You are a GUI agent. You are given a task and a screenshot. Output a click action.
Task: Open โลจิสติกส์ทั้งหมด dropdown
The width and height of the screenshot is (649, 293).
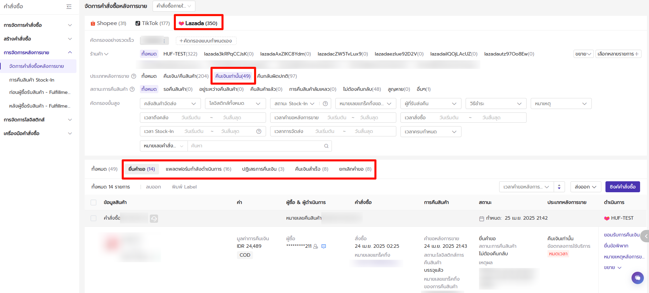235,103
